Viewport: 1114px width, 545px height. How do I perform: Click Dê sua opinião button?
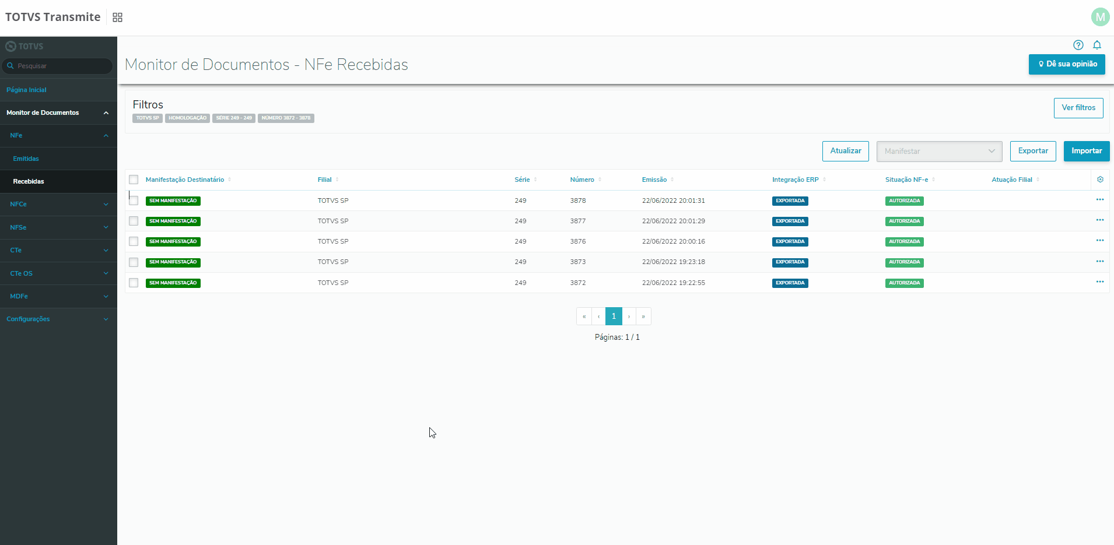1067,64
